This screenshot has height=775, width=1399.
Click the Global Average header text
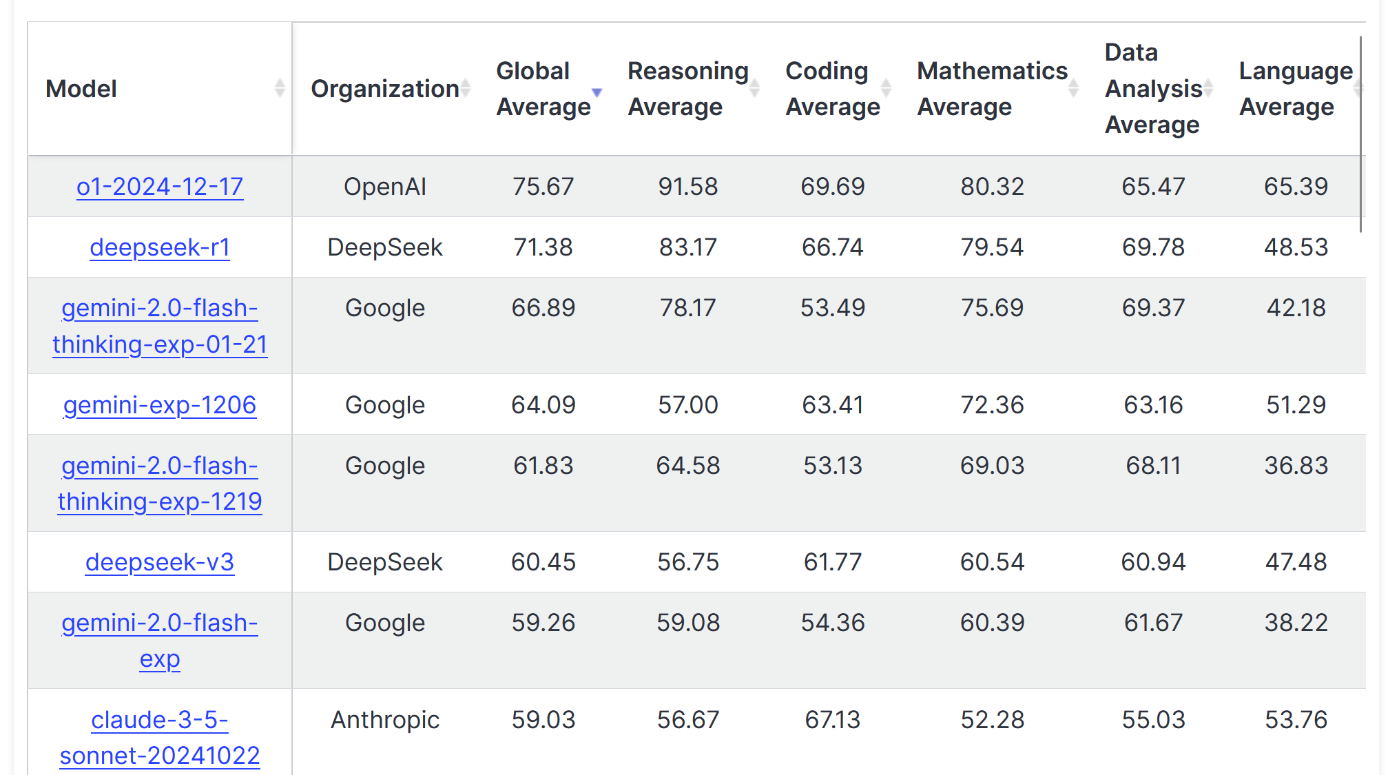point(543,89)
